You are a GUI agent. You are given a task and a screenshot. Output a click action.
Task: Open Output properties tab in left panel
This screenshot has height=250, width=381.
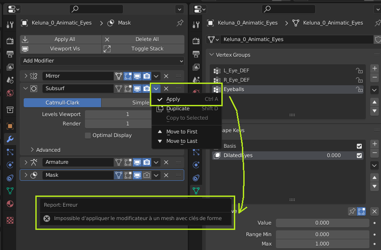click(x=10, y=54)
